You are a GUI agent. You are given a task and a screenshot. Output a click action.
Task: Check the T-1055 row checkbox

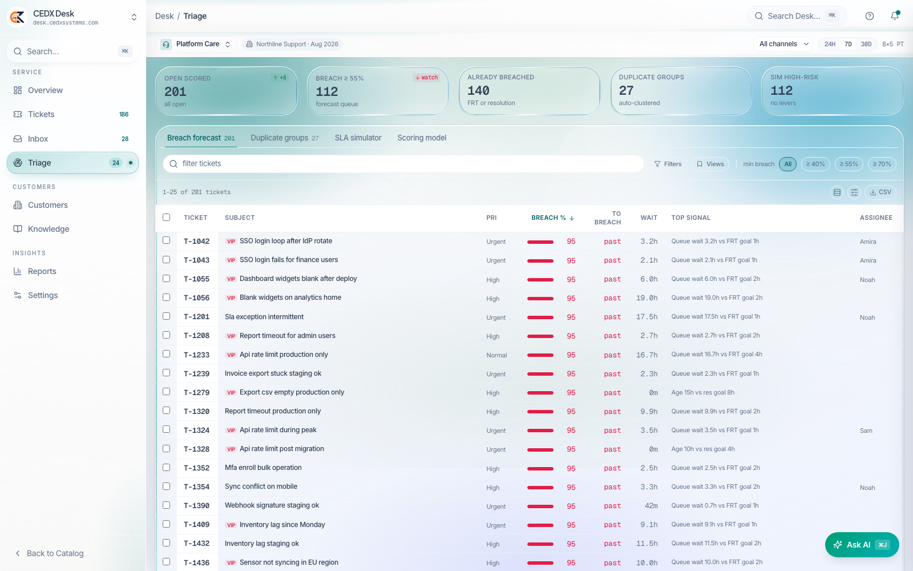click(167, 278)
